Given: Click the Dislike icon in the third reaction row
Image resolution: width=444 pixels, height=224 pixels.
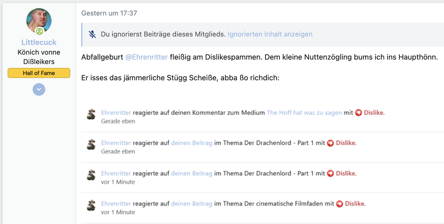Looking at the screenshot, I should [x=330, y=174].
